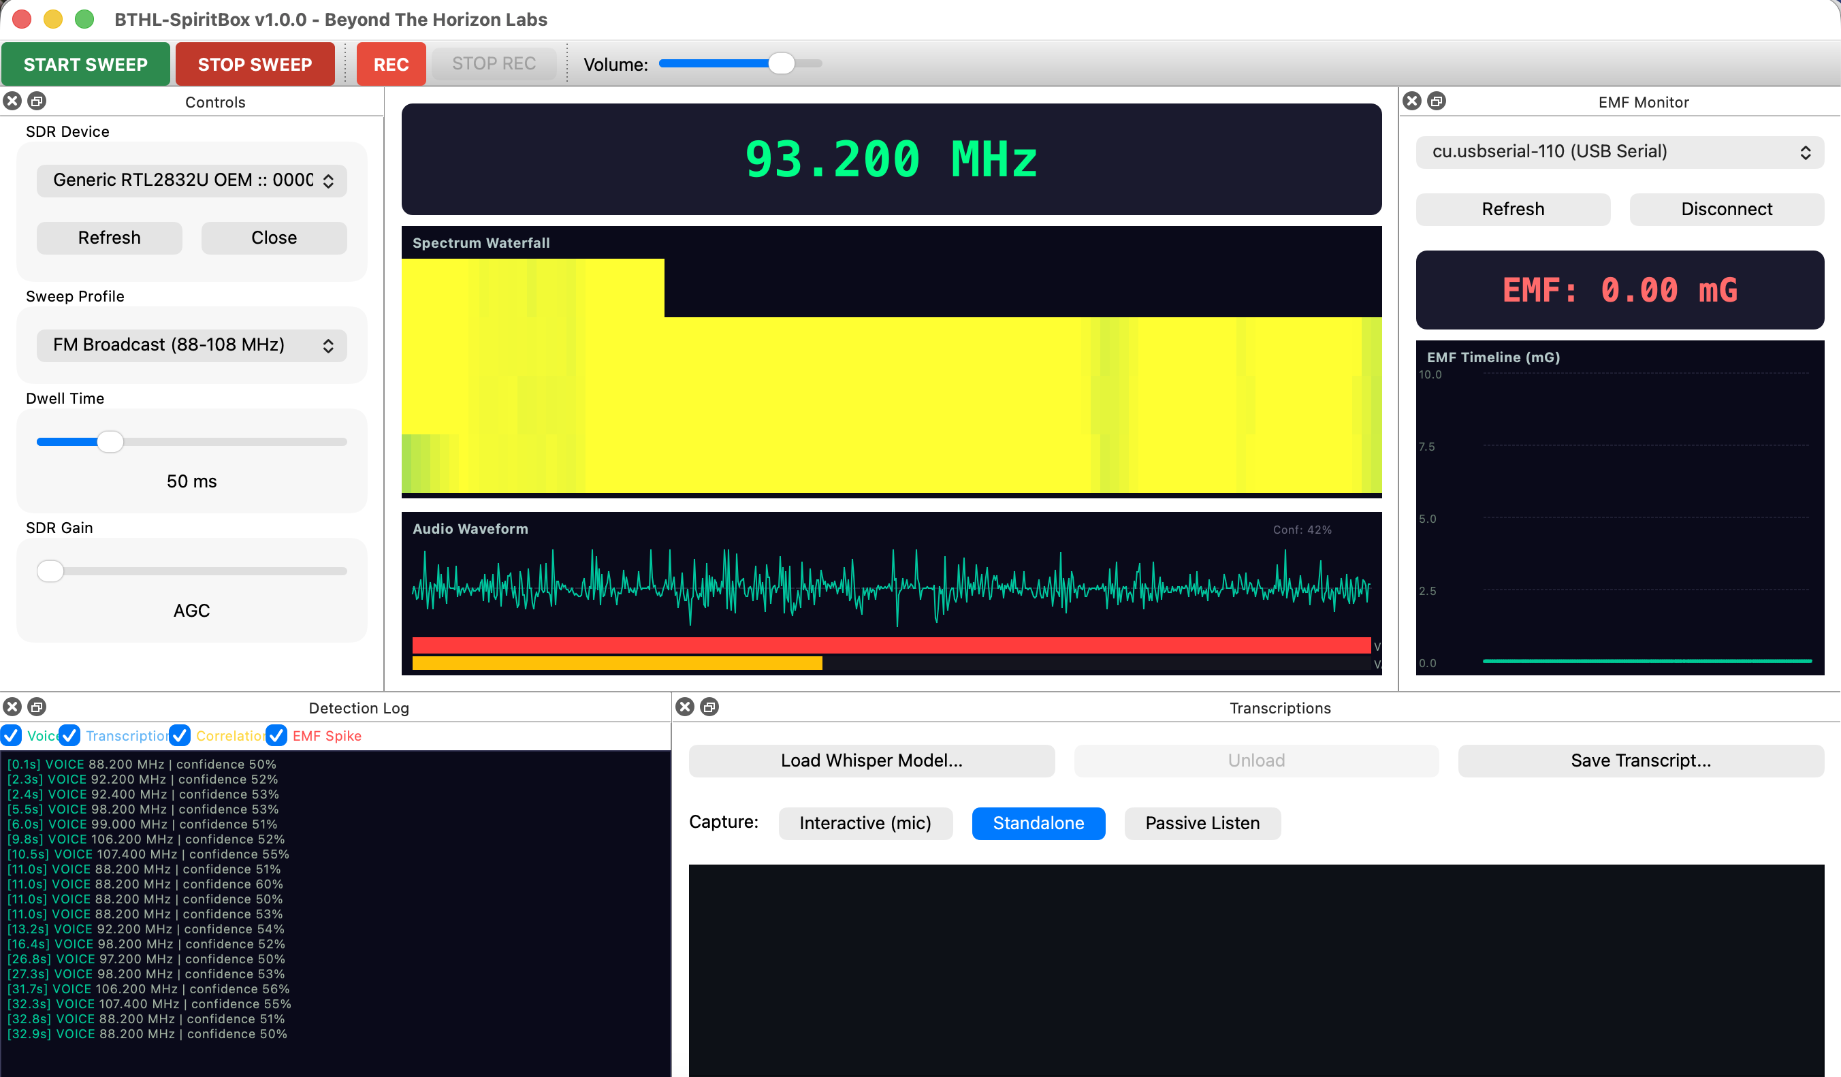Open the Sweep Profile FM Broadcast dropdown
The width and height of the screenshot is (1841, 1077).
click(x=192, y=345)
